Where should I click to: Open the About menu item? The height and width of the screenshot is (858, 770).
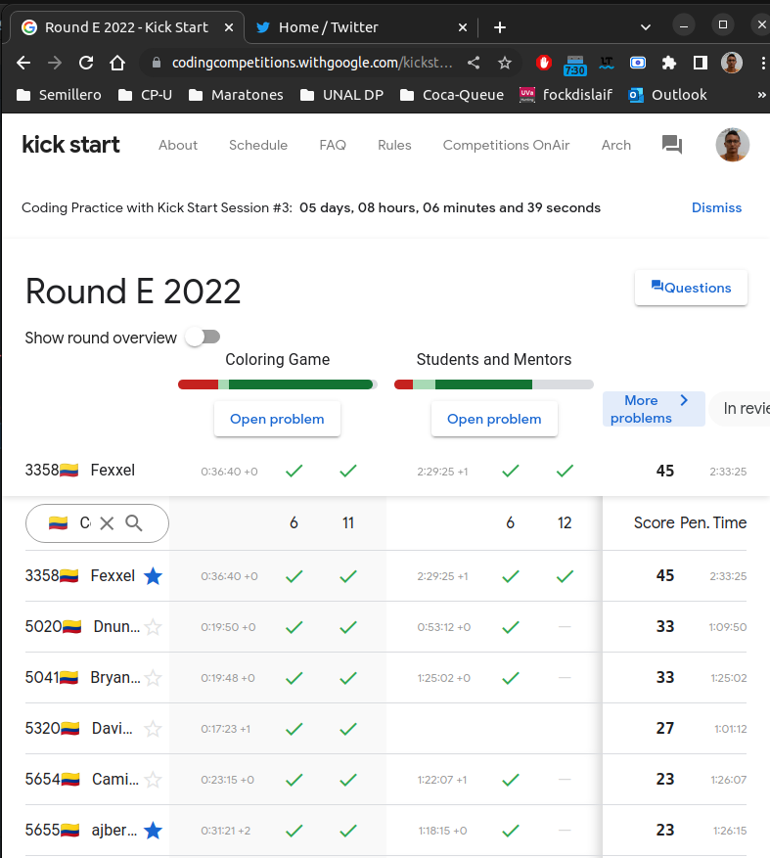[178, 145]
